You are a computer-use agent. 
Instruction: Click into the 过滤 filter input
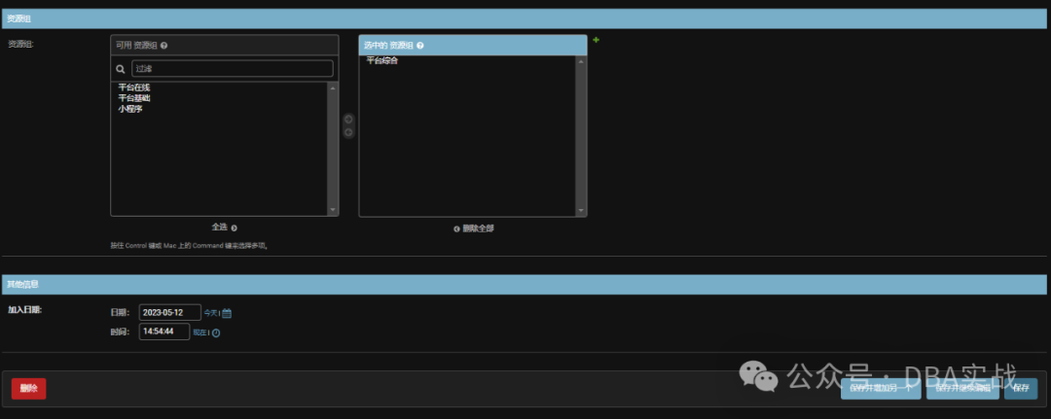[232, 68]
